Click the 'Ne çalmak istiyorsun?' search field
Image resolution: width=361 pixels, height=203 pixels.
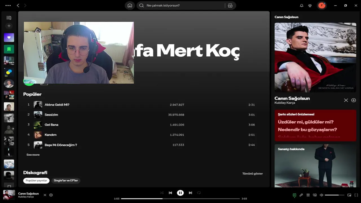point(180,5)
